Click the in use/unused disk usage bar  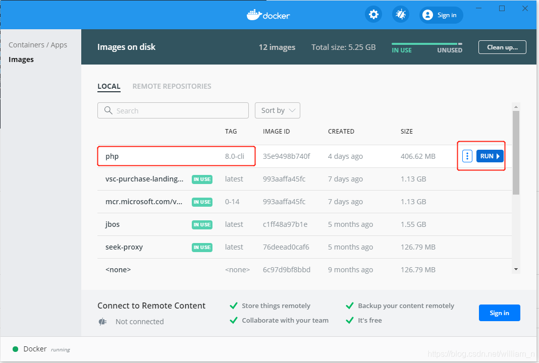pos(426,44)
